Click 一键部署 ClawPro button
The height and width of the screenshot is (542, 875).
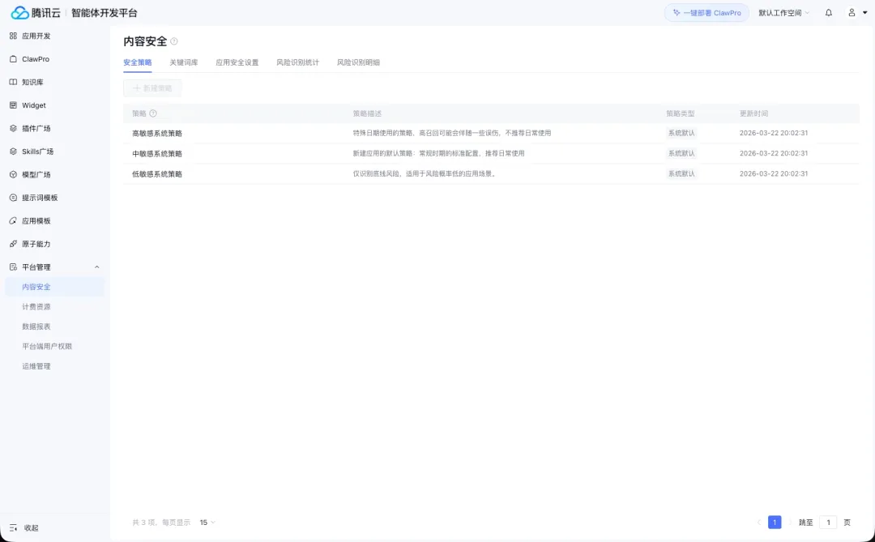[706, 13]
